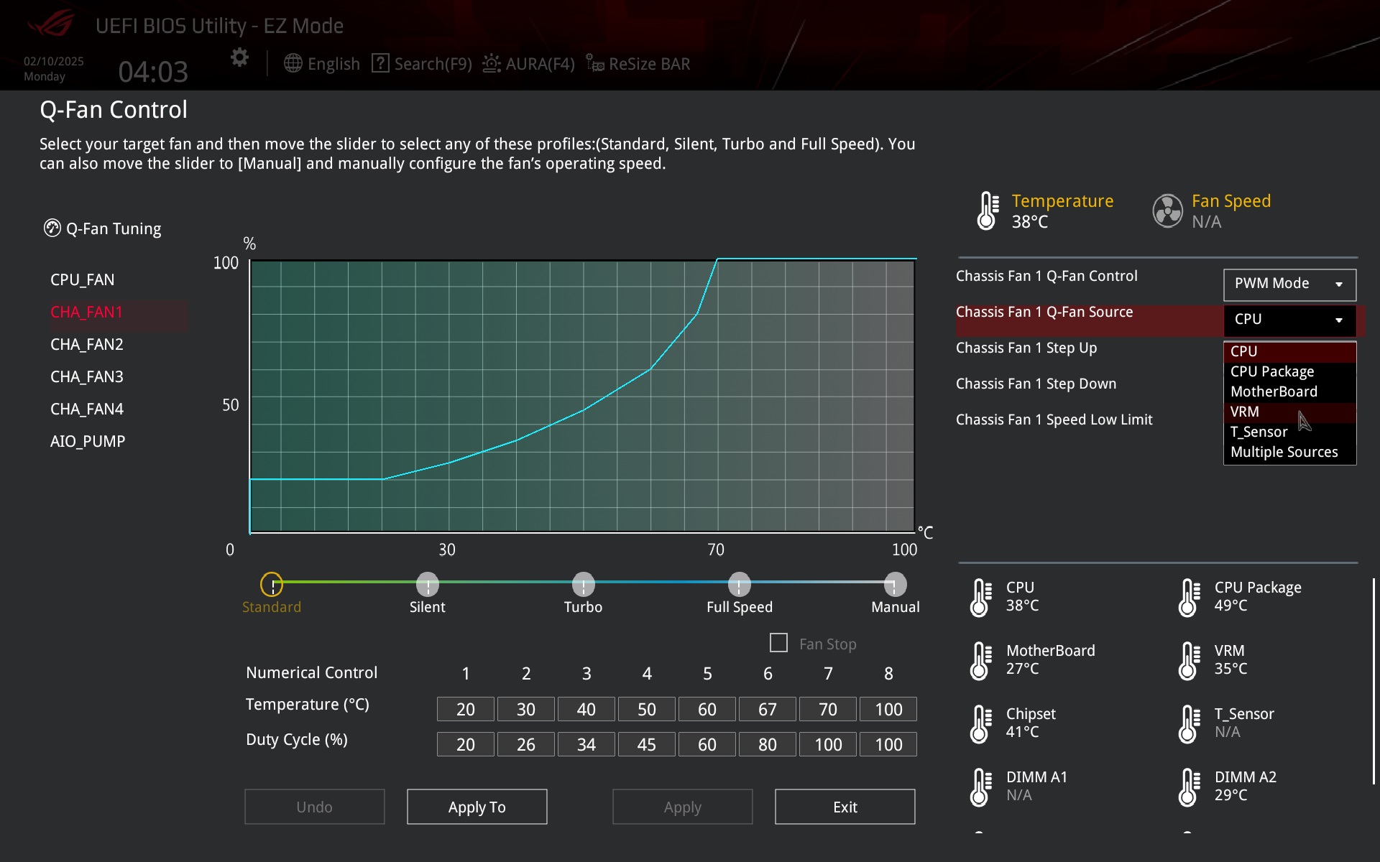Viewport: 1380px width, 862px height.
Task: Enable the Fan Stop checkbox
Action: pos(778,643)
